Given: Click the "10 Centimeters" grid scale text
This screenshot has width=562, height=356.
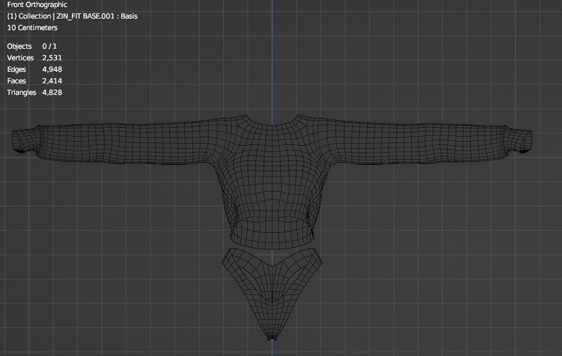Looking at the screenshot, I should click(32, 28).
